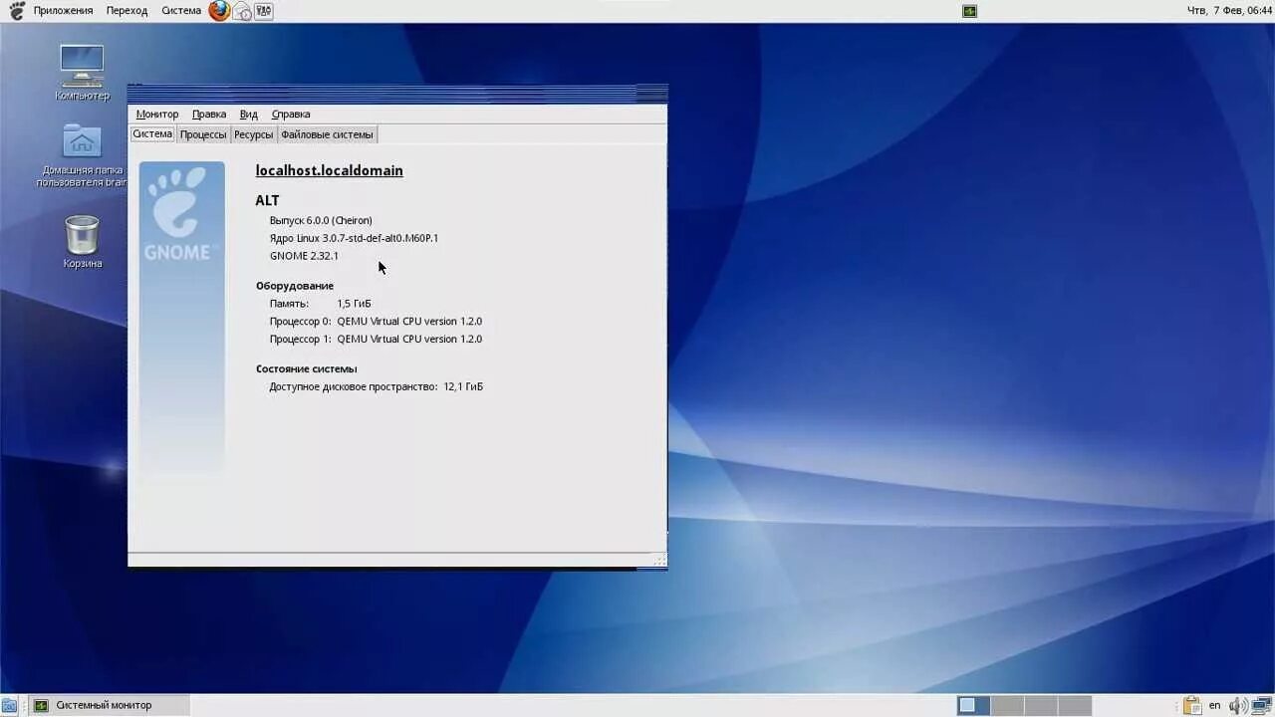Image resolution: width=1275 pixels, height=717 pixels.
Task: Click the Состояние системы heading
Action: (x=306, y=368)
